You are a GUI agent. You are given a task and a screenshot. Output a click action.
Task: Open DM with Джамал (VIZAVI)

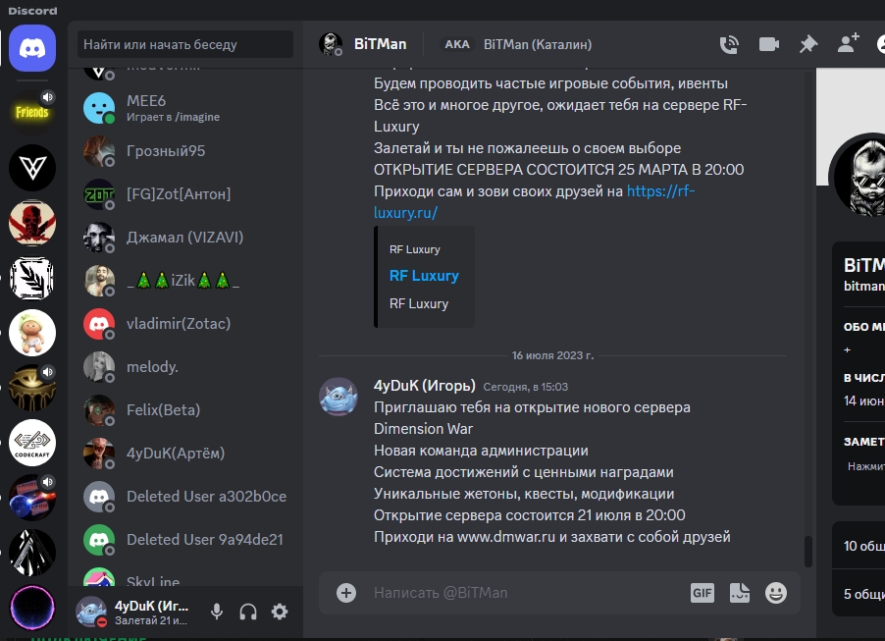(185, 238)
